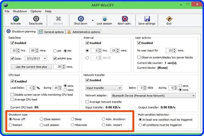Open the Options menu
Viewport: 204px width, 136px height.
coord(36,11)
